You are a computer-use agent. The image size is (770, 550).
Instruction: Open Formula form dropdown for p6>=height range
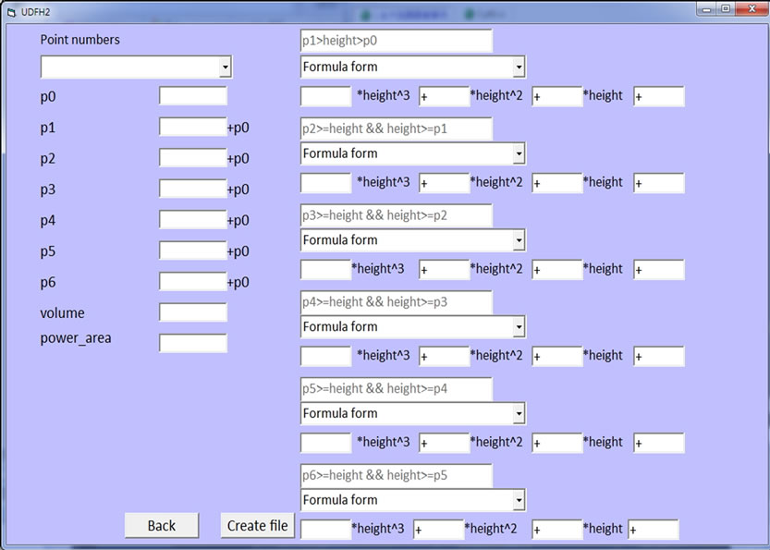[x=519, y=500]
